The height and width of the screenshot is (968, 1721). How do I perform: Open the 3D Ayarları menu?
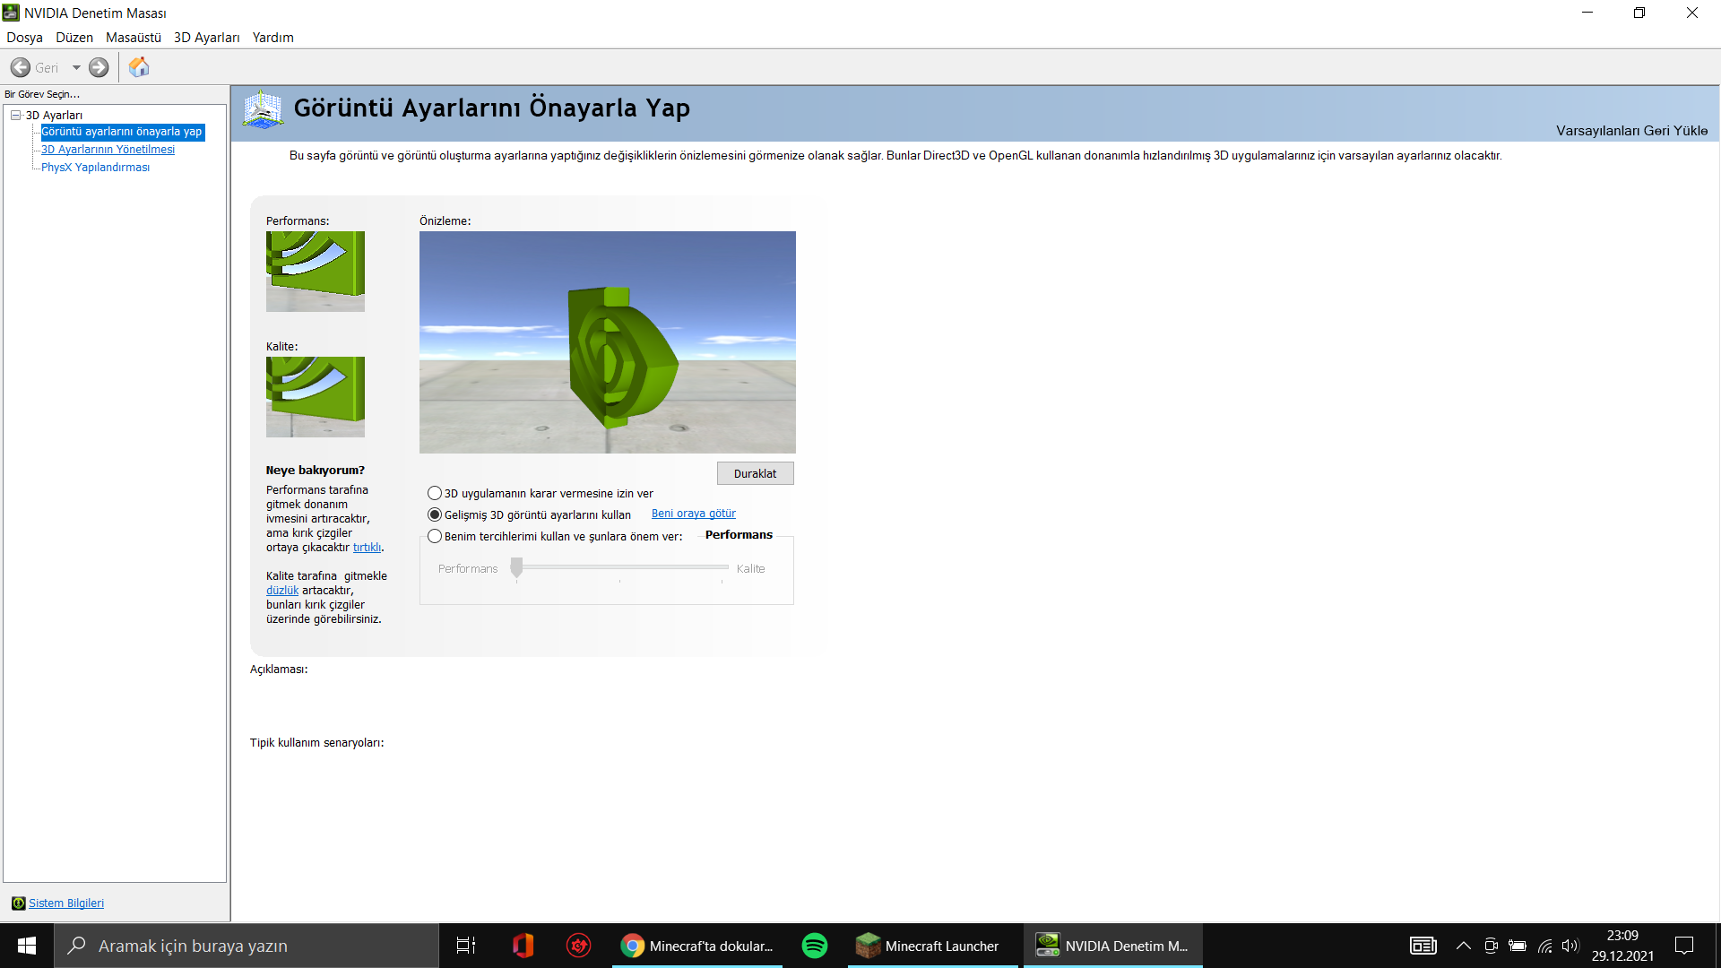206,38
